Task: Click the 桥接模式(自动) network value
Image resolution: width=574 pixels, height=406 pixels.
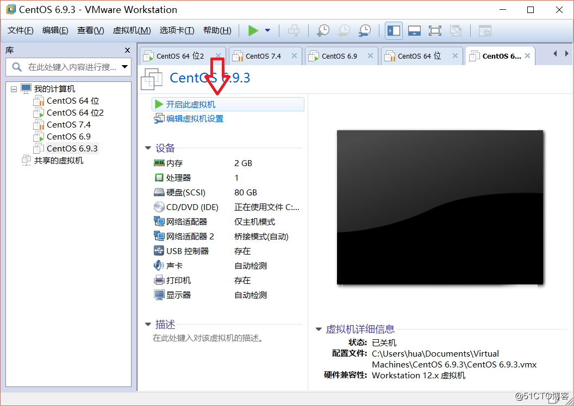Action: (261, 237)
